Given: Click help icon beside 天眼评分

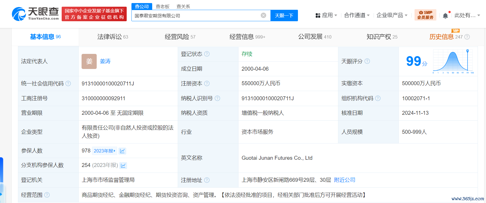Looking at the screenshot, I should pyautogui.click(x=367, y=61).
